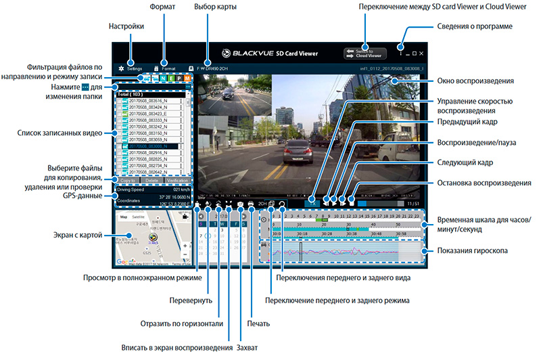Open Settings with the gear icon
Viewport: 541px width, 356px height.
[x=121, y=69]
